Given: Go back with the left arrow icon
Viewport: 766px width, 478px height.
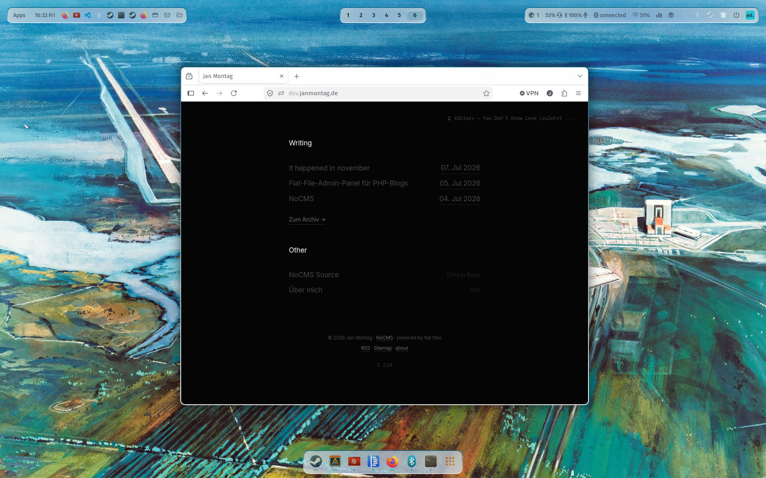Looking at the screenshot, I should click(205, 93).
